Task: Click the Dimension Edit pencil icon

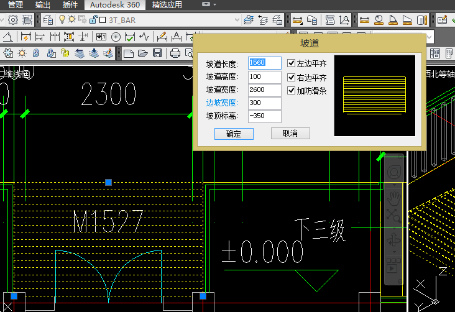Action: [x=162, y=37]
